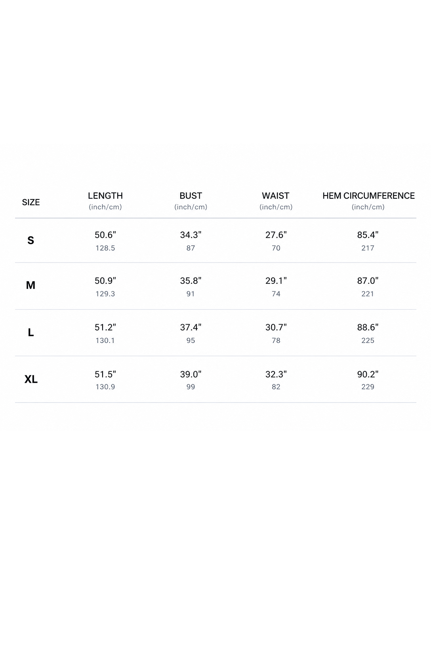Click the 50.6" length value for S

105,235
